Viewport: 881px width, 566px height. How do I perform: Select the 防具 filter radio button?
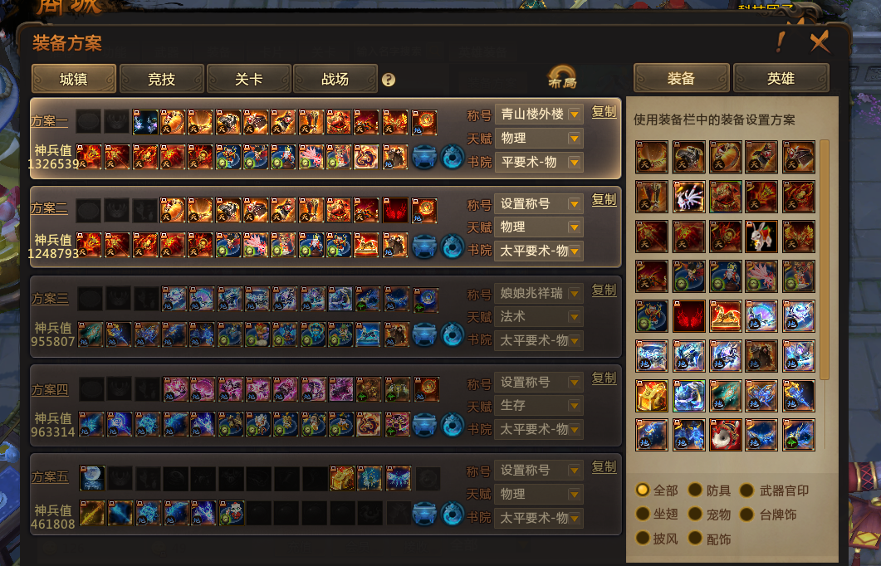click(696, 490)
